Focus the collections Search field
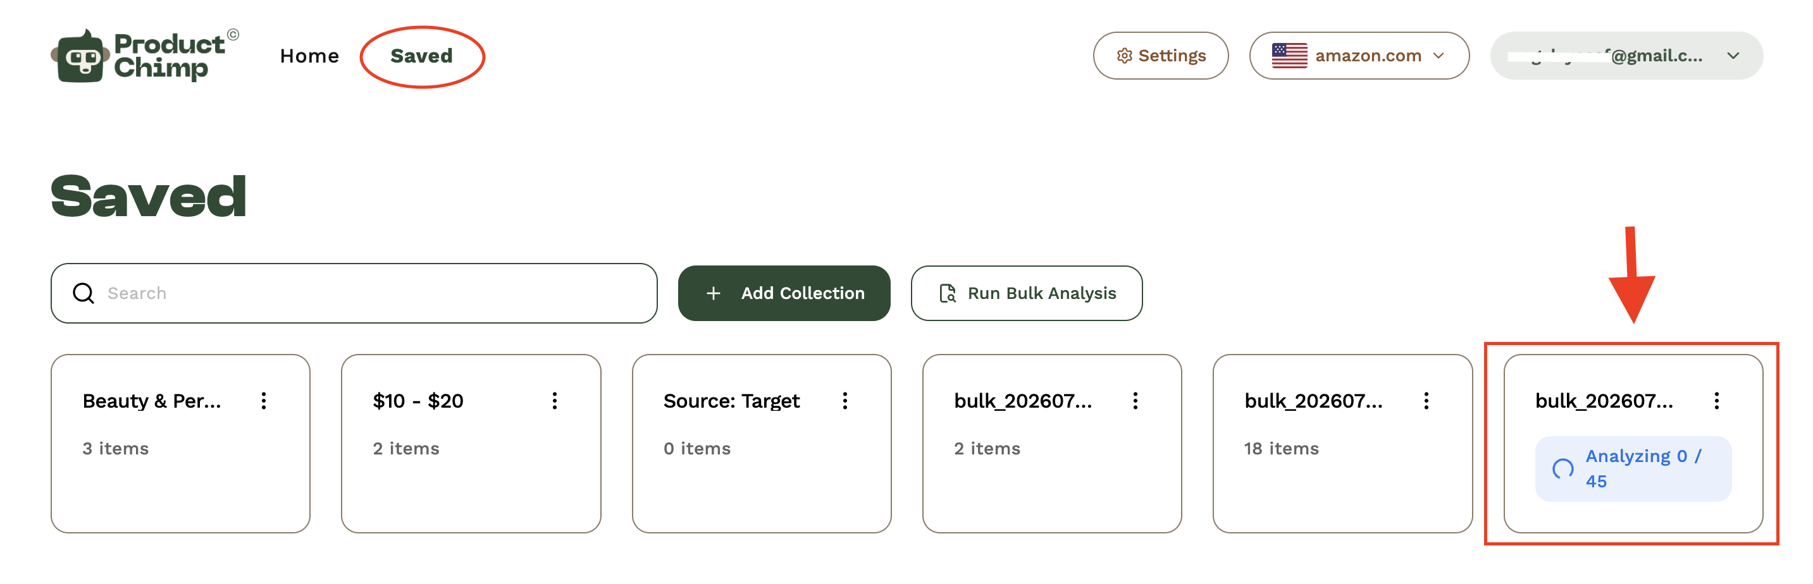The height and width of the screenshot is (584, 1813). click(354, 293)
